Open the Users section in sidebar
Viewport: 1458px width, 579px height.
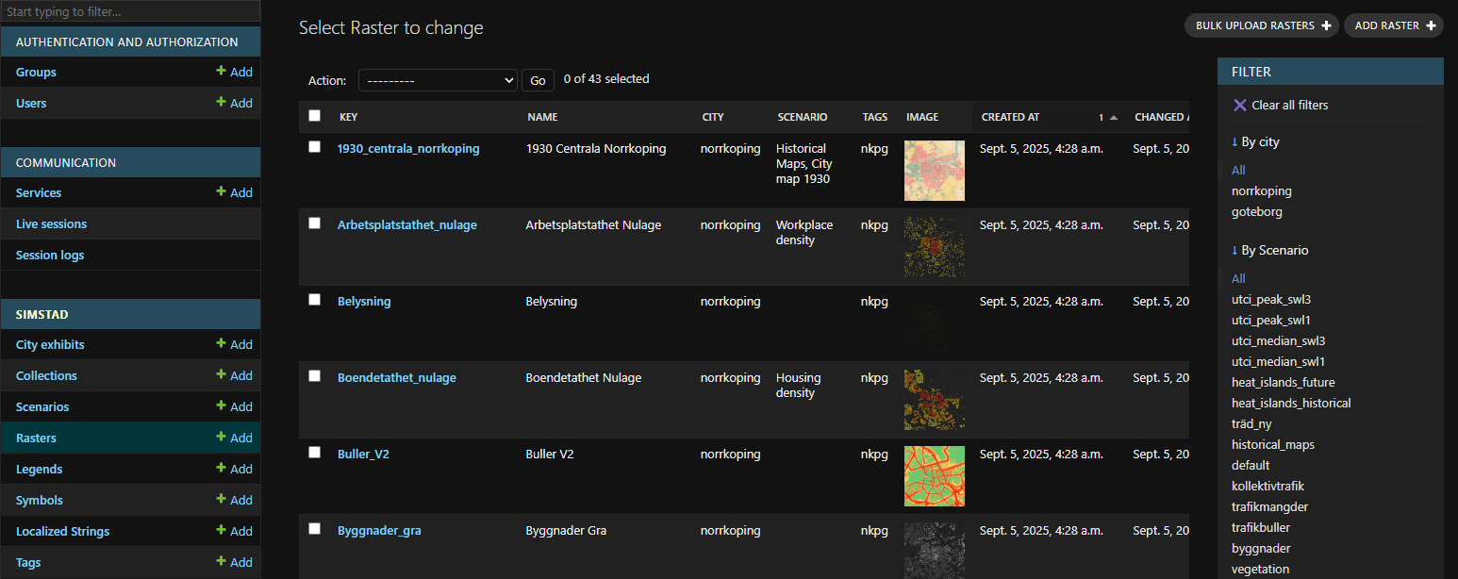(x=31, y=103)
